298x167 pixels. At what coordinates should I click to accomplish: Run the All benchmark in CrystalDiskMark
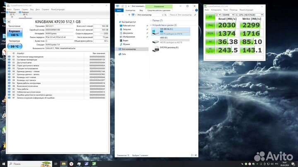tap(210, 16)
